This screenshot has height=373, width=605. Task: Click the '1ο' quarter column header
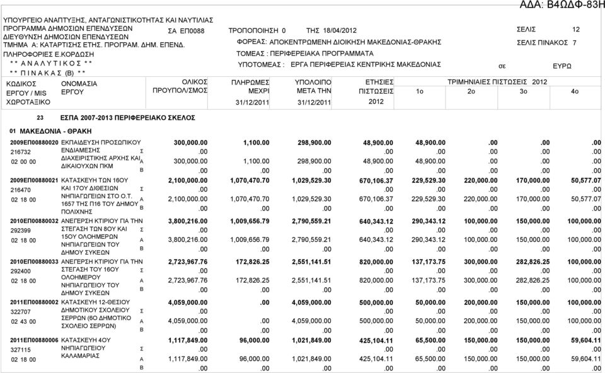420,91
